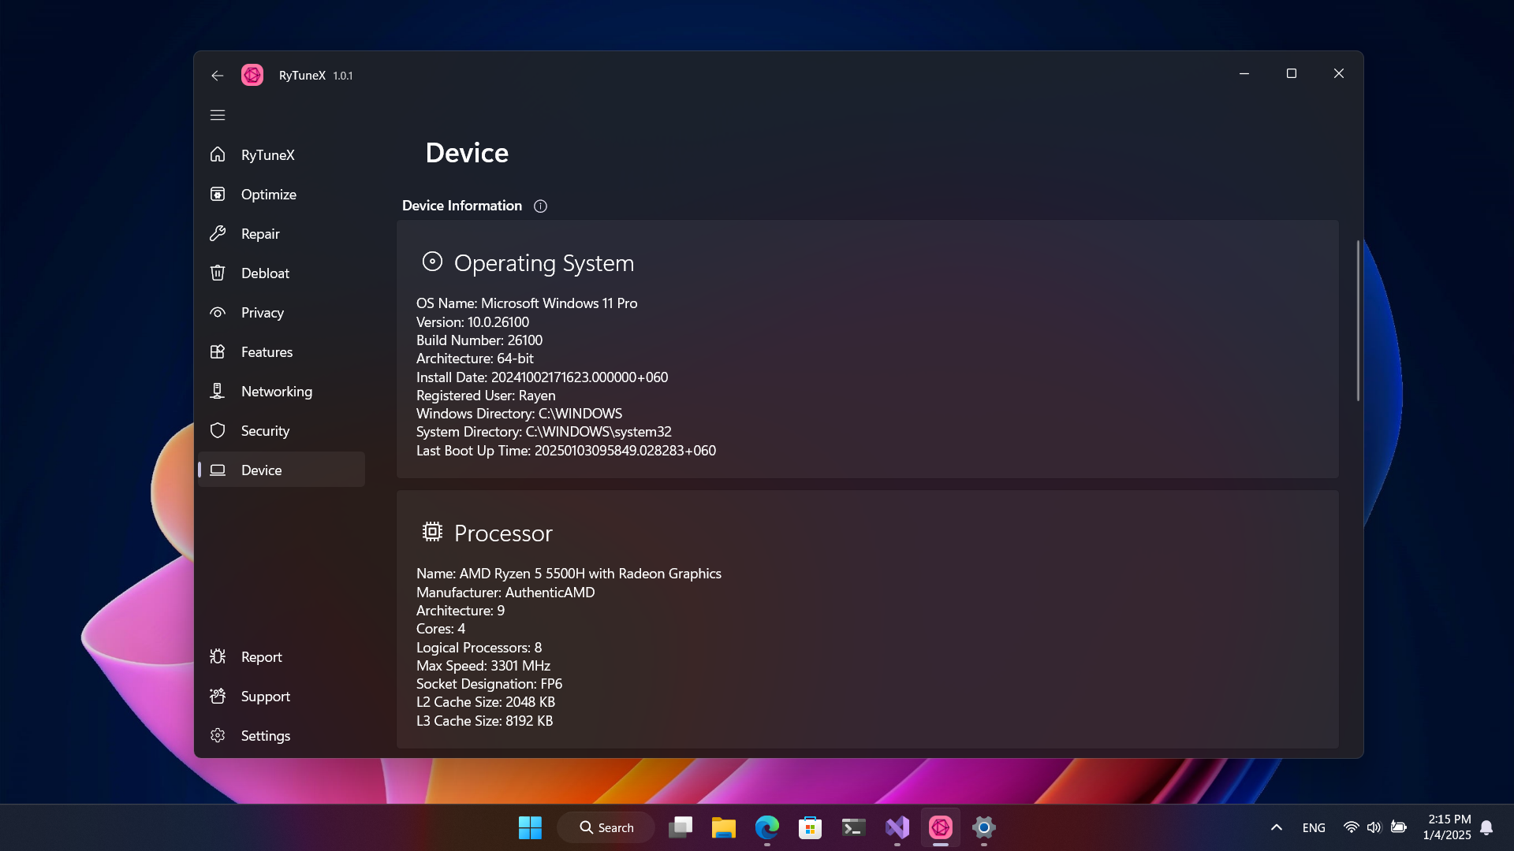
Task: Open the RyTuneX home page
Action: [x=282, y=154]
